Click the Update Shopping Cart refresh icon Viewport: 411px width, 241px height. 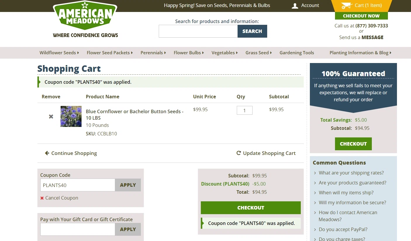tap(239, 153)
